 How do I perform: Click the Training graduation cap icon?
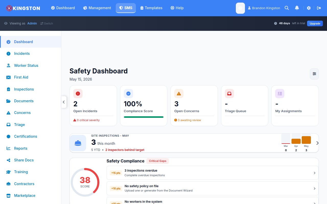8,172
